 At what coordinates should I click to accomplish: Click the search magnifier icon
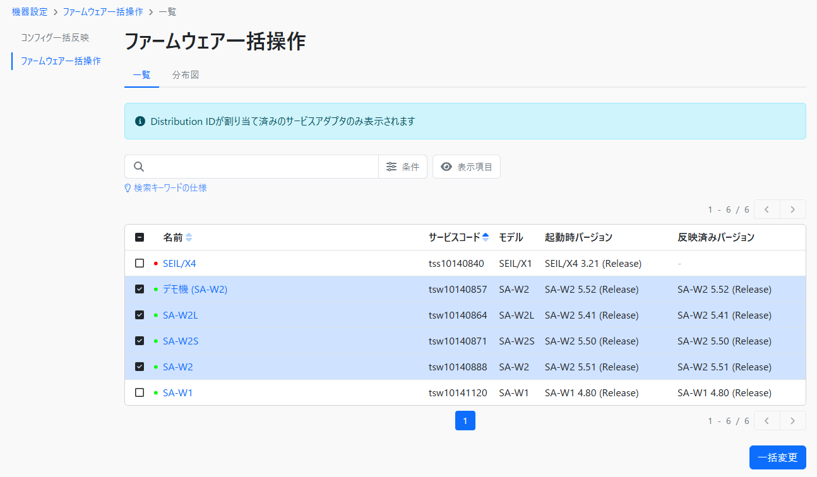(140, 167)
